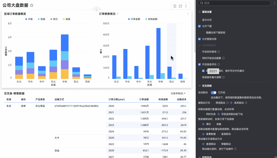Open 订单销售情况 chart more-options menu
The image size is (277, 158).
[x=188, y=14]
